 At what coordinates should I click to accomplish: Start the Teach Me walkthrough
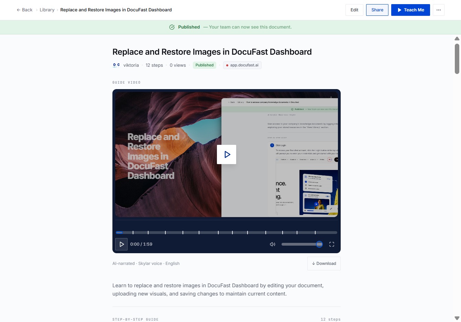410,10
